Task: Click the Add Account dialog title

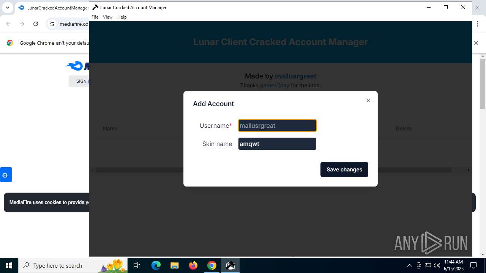Action: click(213, 104)
